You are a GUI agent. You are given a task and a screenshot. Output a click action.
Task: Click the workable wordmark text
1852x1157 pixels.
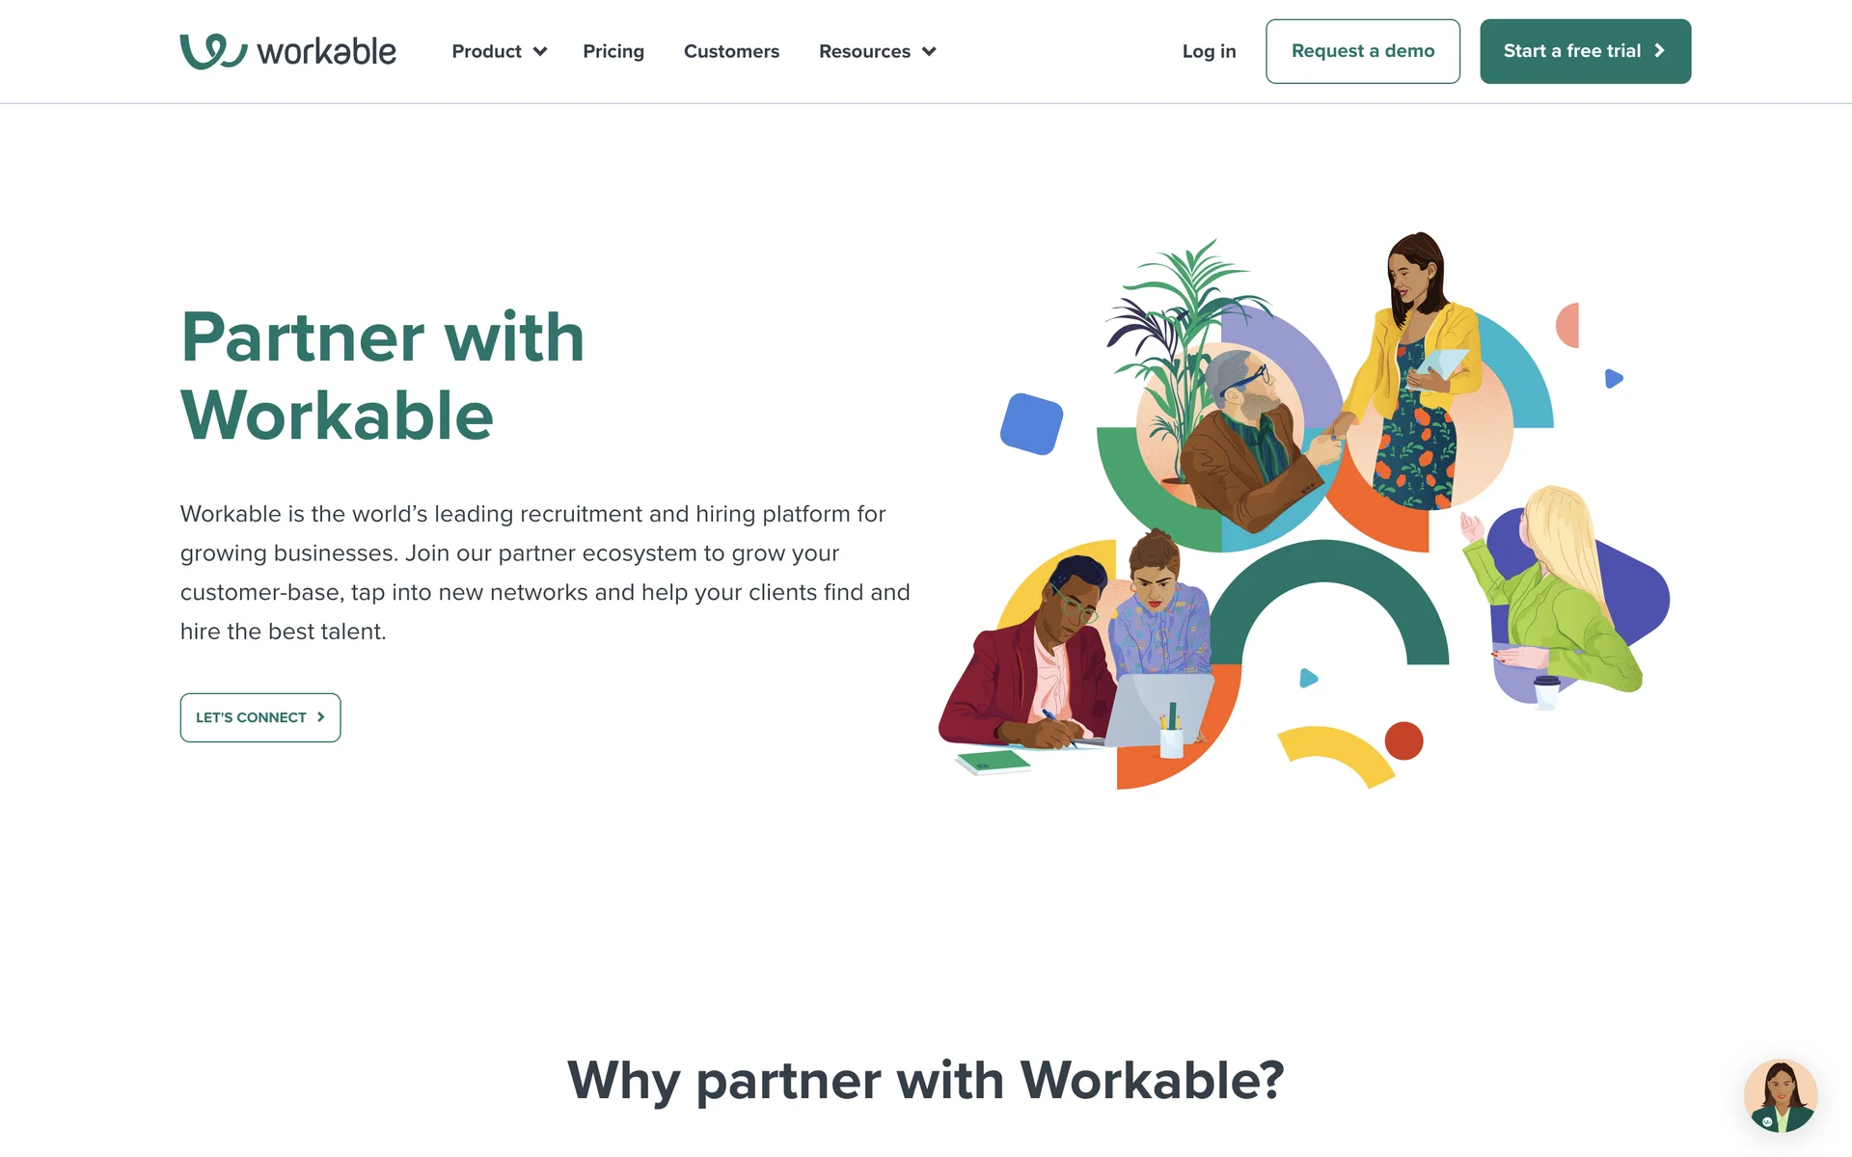point(326,51)
